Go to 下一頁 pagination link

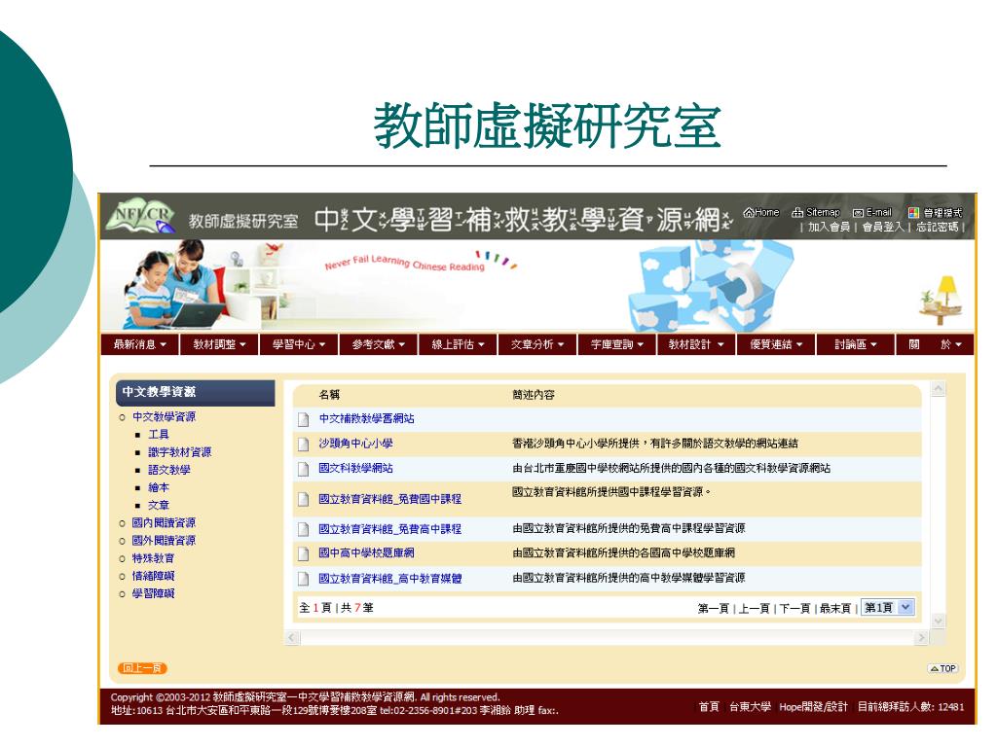tap(794, 609)
